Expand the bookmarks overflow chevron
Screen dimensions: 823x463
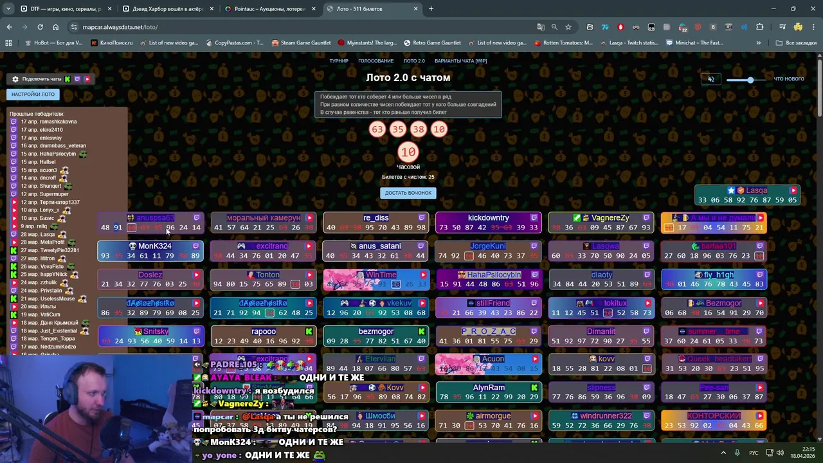click(759, 43)
